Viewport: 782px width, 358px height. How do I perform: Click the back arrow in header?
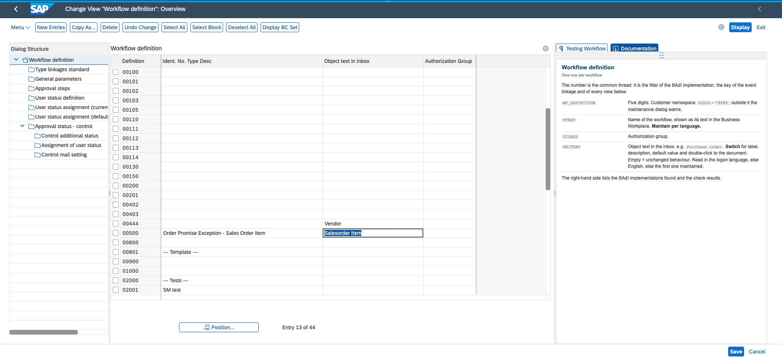[16, 9]
